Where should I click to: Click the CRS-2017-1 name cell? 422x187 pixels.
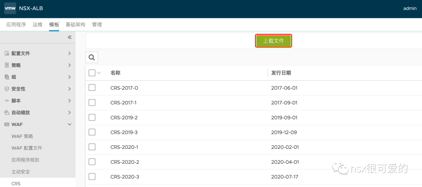tap(123, 103)
